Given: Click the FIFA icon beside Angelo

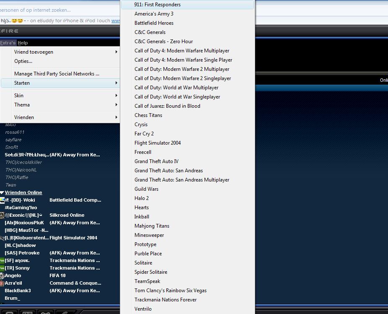Looking at the screenshot, I should pyautogui.click(x=2, y=275).
